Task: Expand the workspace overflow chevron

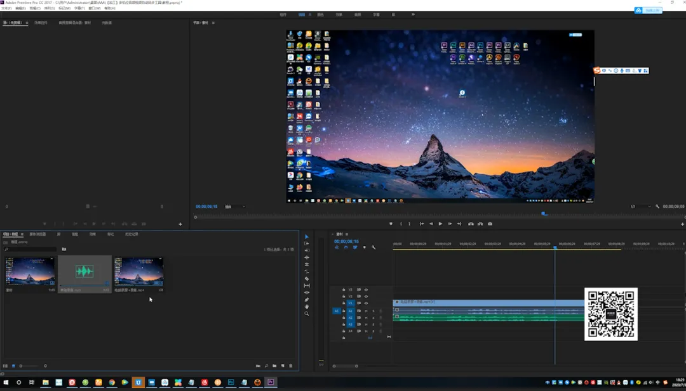Action: [413, 14]
